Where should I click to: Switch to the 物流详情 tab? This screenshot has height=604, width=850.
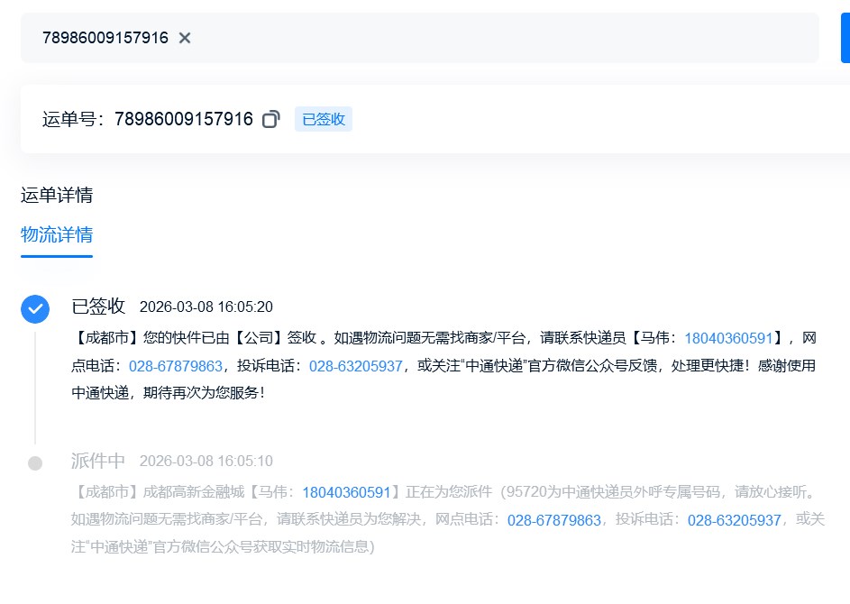[x=57, y=235]
